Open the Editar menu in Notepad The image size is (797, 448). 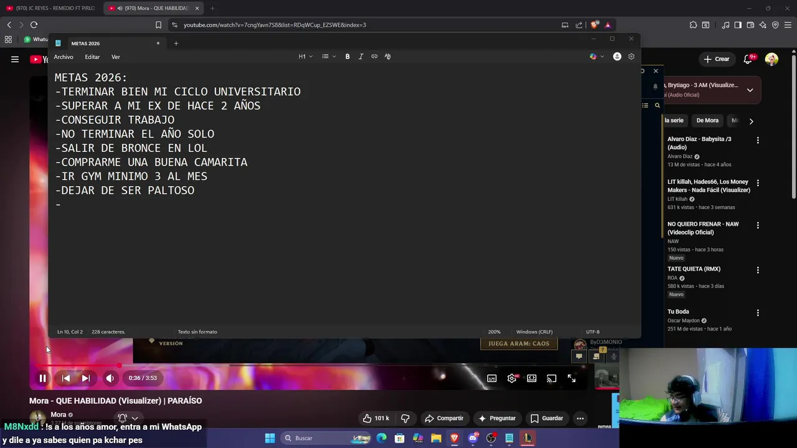click(x=92, y=57)
